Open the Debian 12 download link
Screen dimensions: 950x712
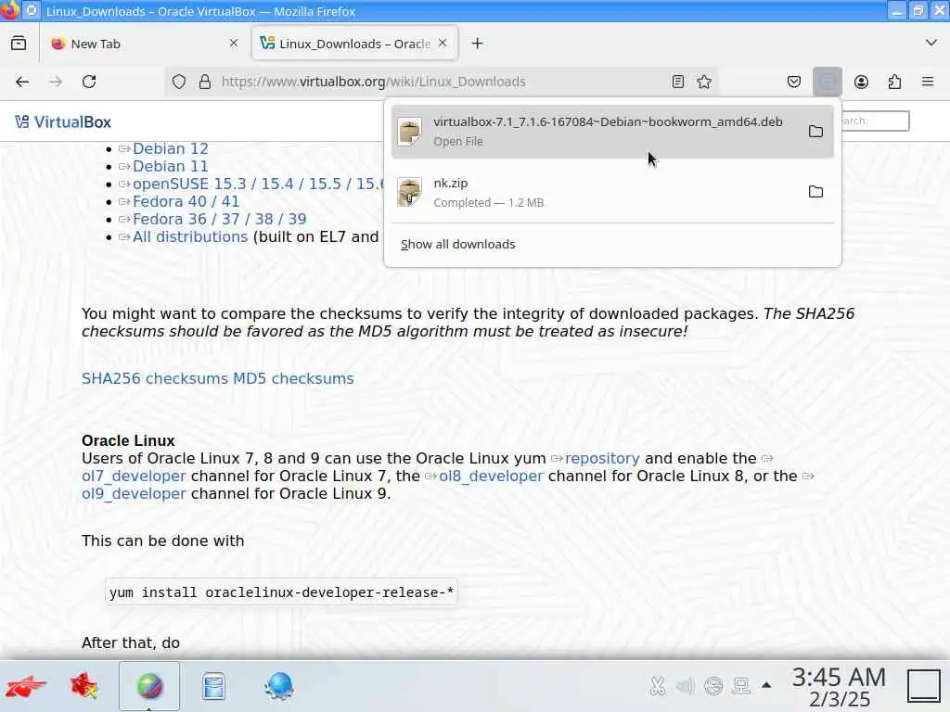point(171,148)
